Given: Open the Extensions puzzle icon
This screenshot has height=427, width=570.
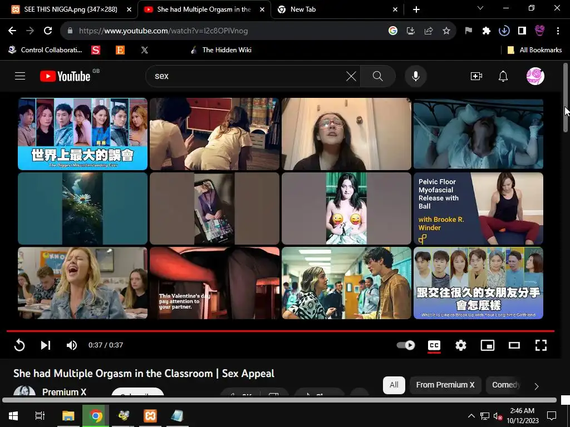Looking at the screenshot, I should (x=486, y=31).
